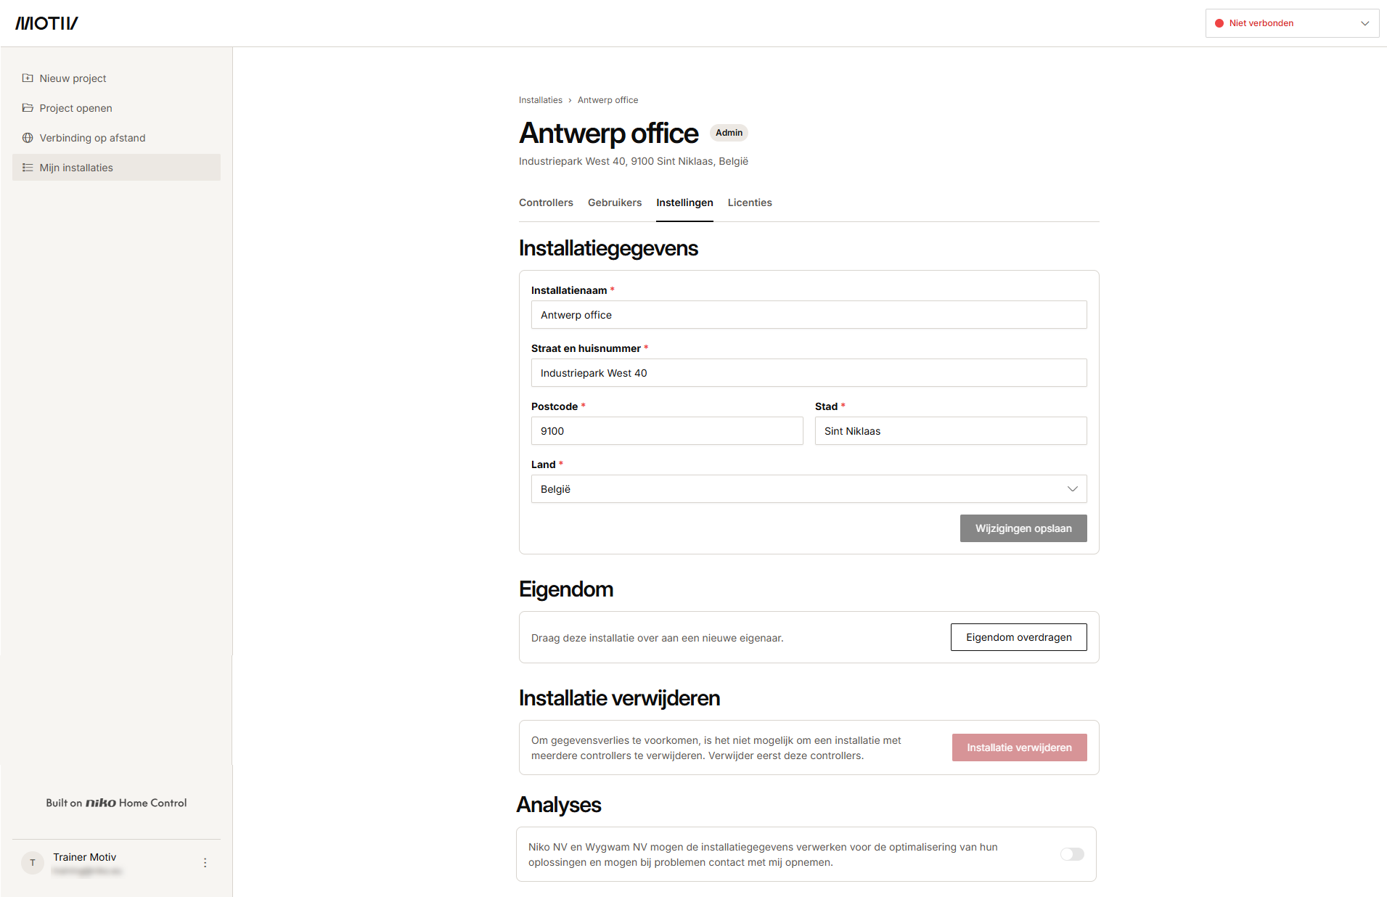Switch to the Licenties tab
The width and height of the screenshot is (1387, 897).
point(750,202)
